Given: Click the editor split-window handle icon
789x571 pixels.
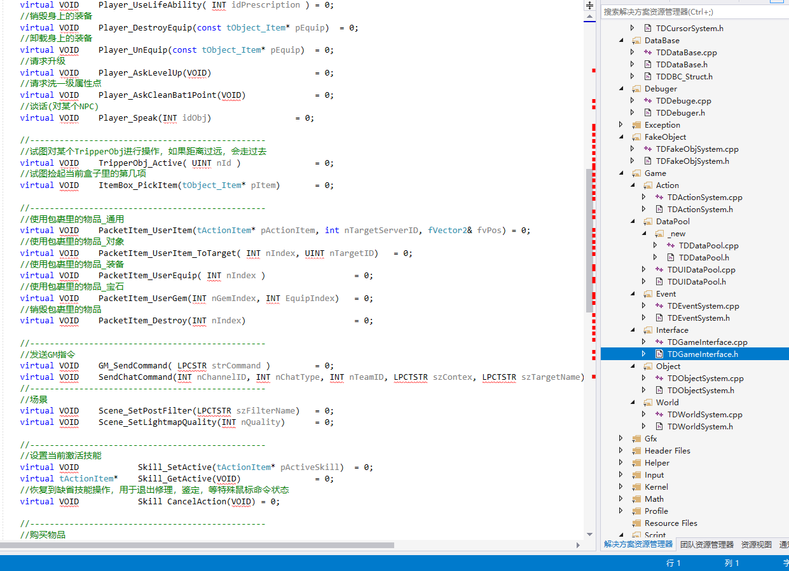Looking at the screenshot, I should (x=589, y=5).
